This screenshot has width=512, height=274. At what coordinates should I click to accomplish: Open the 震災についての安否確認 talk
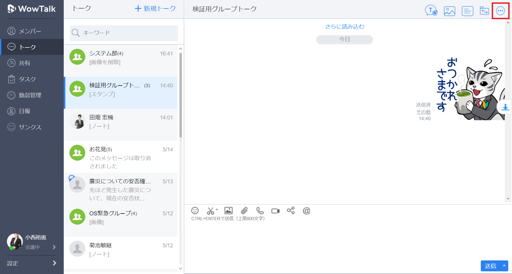[121, 189]
